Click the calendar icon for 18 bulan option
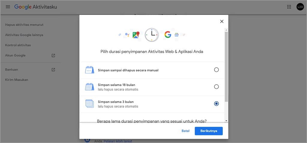The image size is (307, 143). tap(89, 87)
